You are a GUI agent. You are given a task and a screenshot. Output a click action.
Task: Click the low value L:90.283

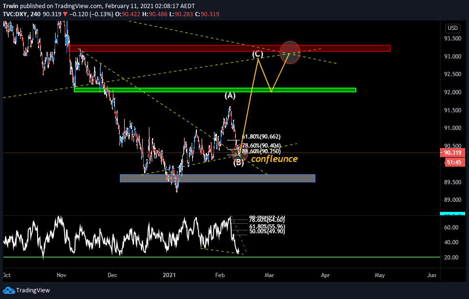pyautogui.click(x=181, y=14)
